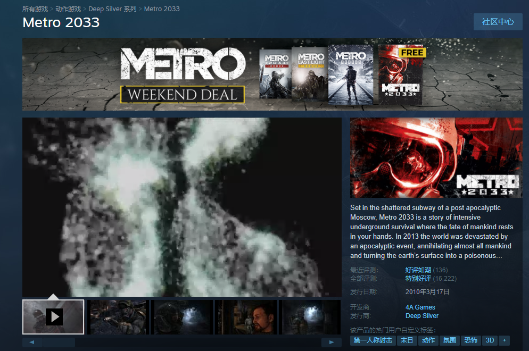The height and width of the screenshot is (351, 529).
Task: Click the main video player area
Action: [182, 207]
